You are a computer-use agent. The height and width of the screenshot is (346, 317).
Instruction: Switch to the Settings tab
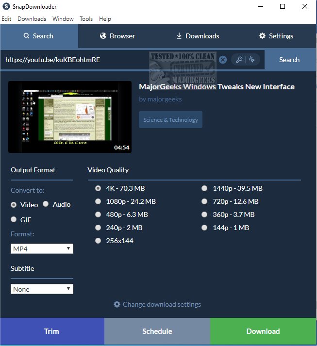pos(276,36)
